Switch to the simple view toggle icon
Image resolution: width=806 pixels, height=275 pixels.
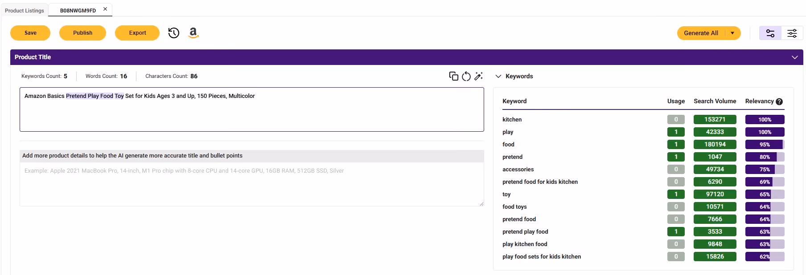pos(770,33)
